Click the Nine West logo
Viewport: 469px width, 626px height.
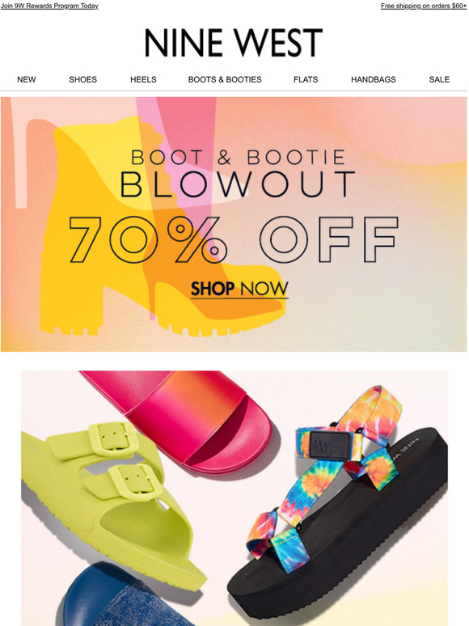coord(234,42)
